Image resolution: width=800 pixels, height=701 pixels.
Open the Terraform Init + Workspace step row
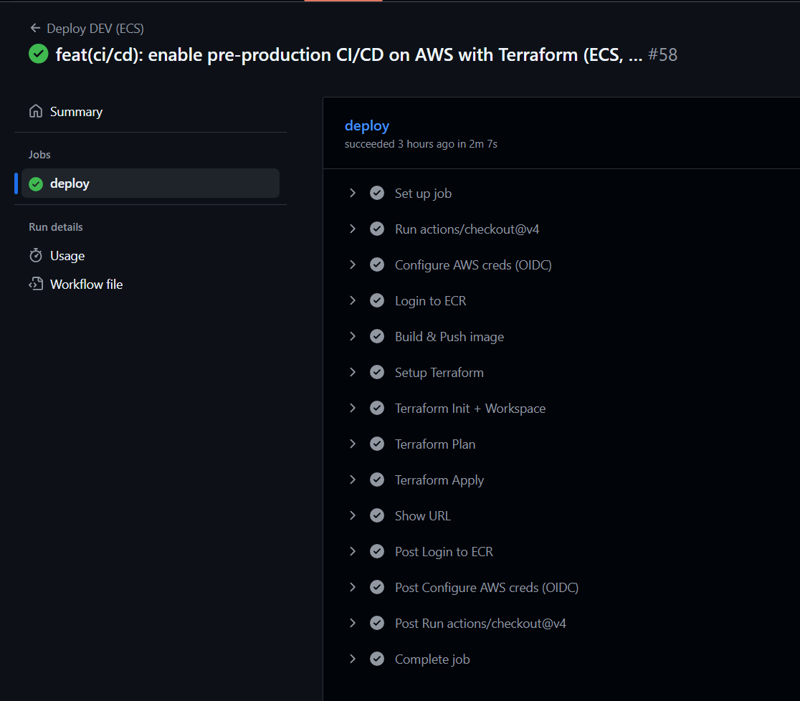coord(470,409)
